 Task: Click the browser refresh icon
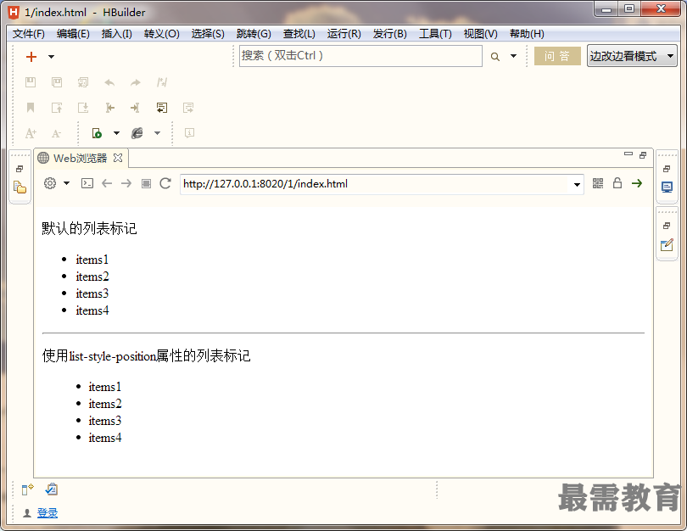[165, 183]
